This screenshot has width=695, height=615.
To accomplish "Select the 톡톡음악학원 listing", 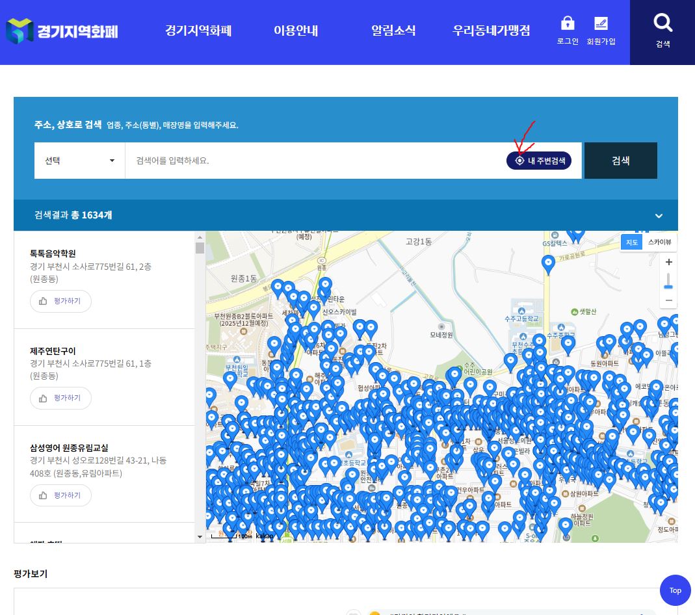I will pos(53,254).
